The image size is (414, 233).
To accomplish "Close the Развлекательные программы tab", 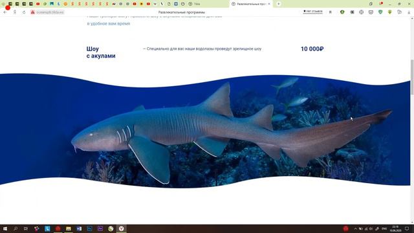I will point(269,4).
